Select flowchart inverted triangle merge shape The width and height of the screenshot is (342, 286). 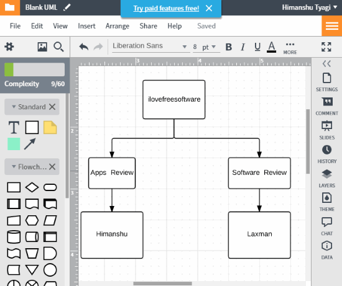click(x=32, y=270)
